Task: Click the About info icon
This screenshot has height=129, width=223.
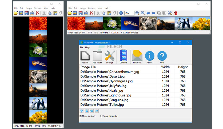Action: [150, 56]
